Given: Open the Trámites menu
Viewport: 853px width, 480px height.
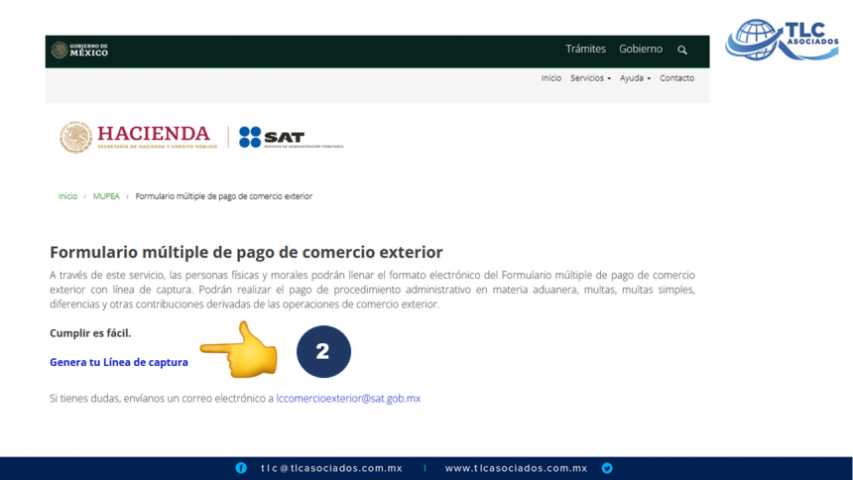Looking at the screenshot, I should click(x=585, y=49).
